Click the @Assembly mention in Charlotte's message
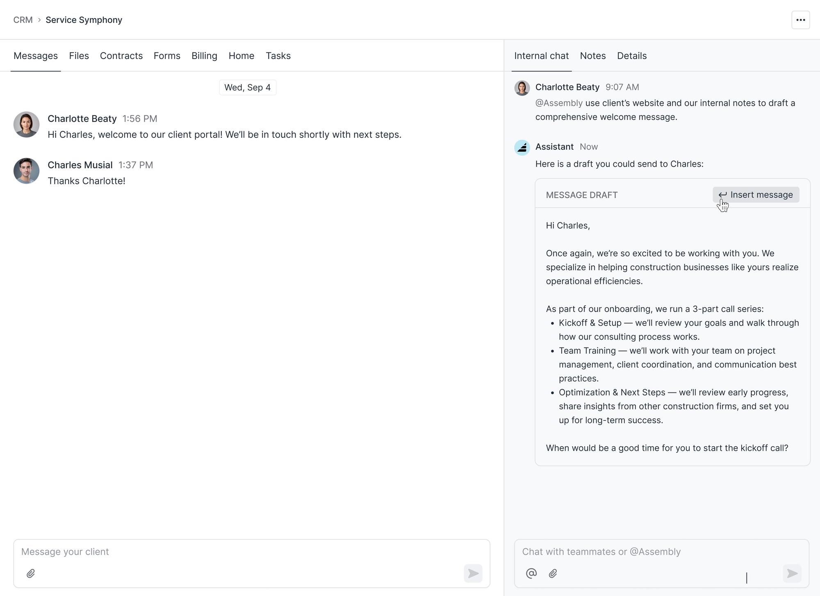The width and height of the screenshot is (820, 596). point(559,103)
